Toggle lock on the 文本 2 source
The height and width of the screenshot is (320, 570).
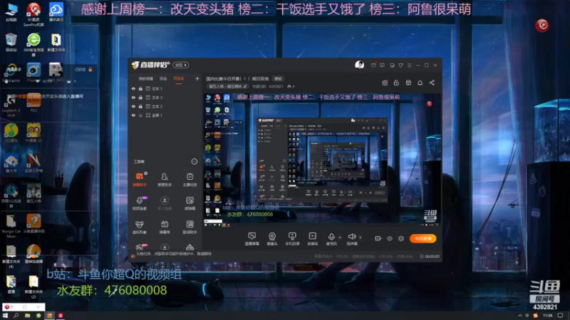(140, 106)
